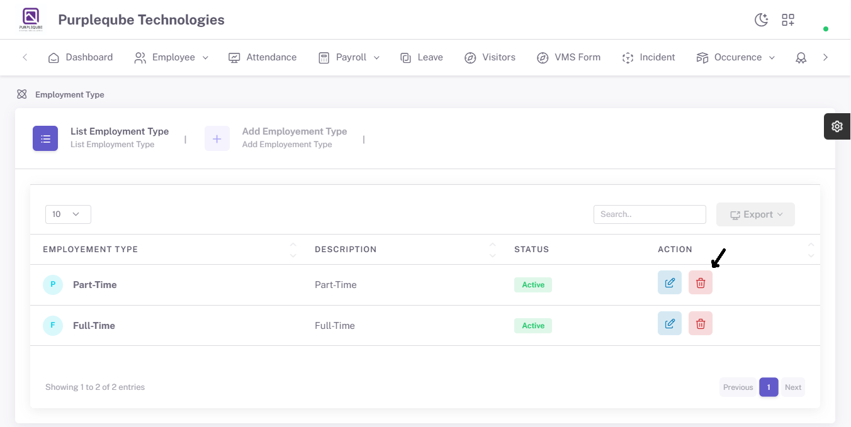Select the Full-Time employment type name

point(94,326)
